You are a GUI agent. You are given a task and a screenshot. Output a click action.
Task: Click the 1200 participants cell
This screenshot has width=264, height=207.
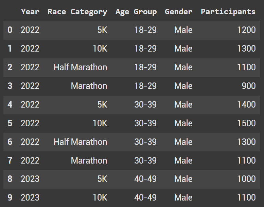tap(247, 30)
